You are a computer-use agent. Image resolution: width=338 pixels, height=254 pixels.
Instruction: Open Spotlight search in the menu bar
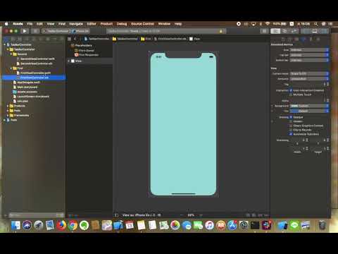pyautogui.click(x=316, y=24)
